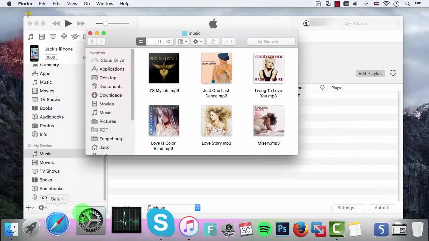Open TV Shows in the iPhone settings list

tap(50, 99)
